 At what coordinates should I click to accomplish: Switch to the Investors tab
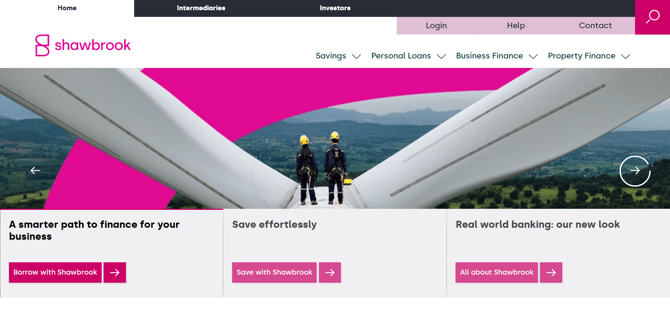(335, 8)
